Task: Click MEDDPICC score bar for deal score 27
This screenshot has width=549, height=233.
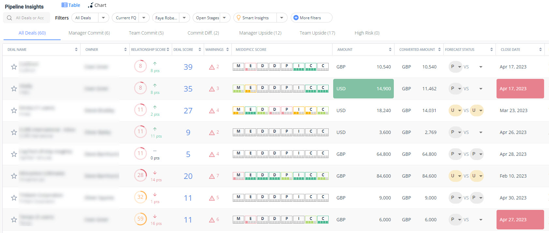Action: coord(281,110)
